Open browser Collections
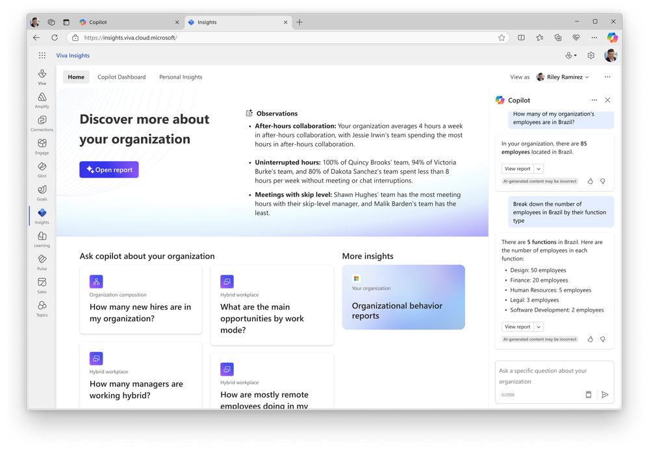Viewport: 649px width, 450px height. 557,38
